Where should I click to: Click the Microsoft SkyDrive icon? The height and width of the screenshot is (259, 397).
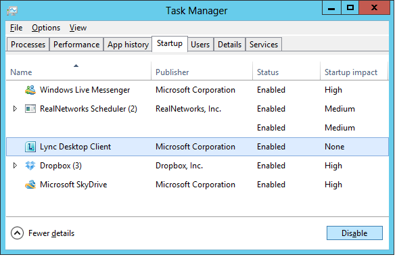[30, 185]
